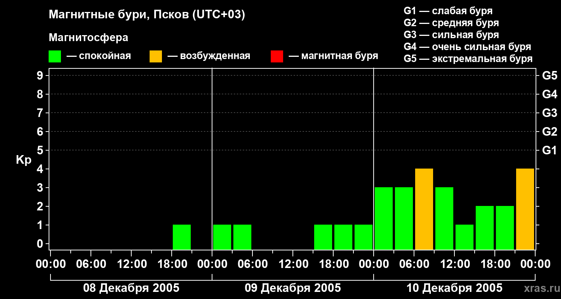
Task: Click the 'Магнитосфера' heading
Action: [x=88, y=38]
